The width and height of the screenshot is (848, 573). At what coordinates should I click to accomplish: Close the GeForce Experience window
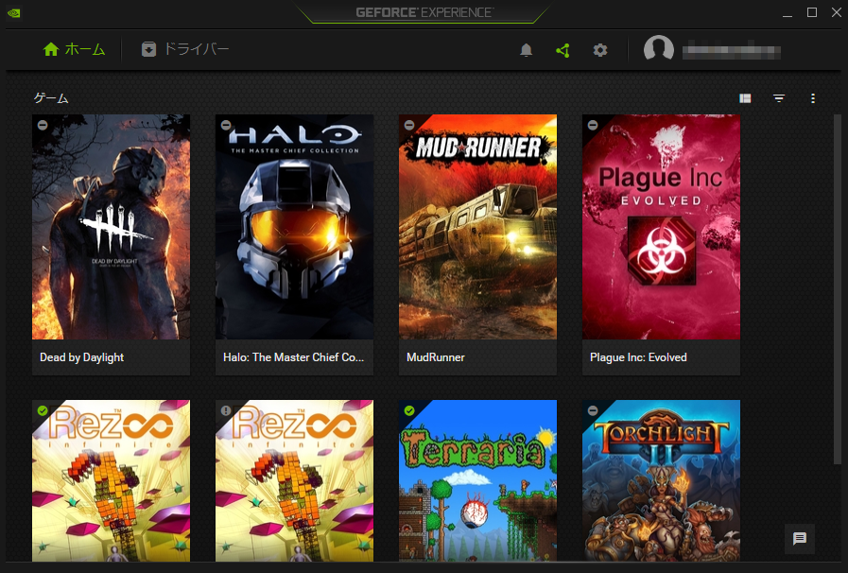click(836, 12)
